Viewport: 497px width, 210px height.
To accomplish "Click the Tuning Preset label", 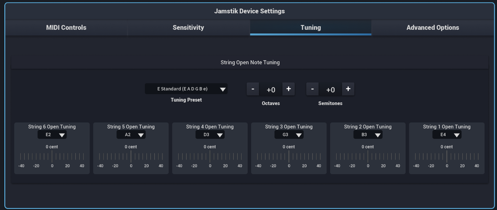I will [186, 100].
